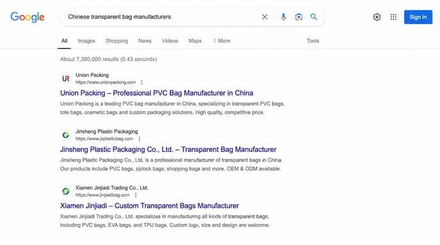Click the 'Jinsheng Plastic Packaging' site name
Image resolution: width=440 pixels, height=245 pixels.
pos(107,131)
